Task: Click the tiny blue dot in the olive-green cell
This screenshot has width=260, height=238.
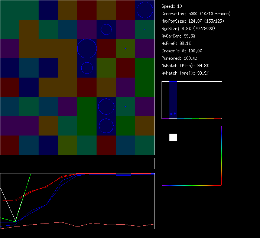Action: (126, 49)
